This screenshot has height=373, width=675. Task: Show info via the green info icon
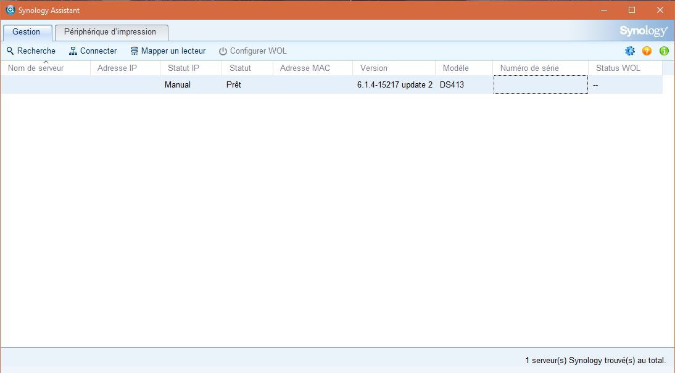(x=665, y=51)
